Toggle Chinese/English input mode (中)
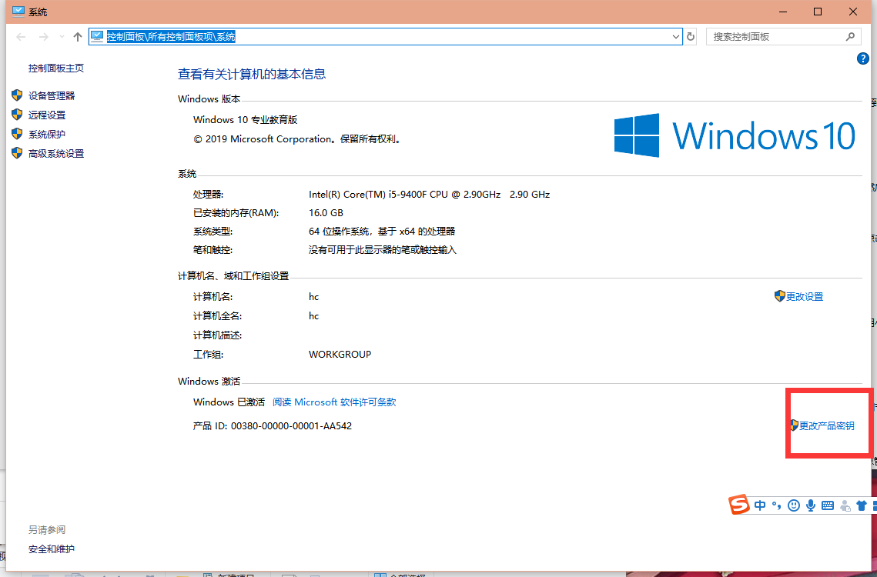The width and height of the screenshot is (877, 577). pyautogui.click(x=760, y=505)
